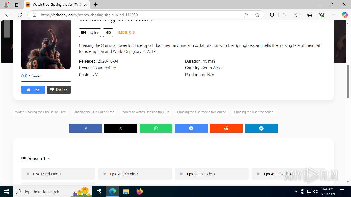Click the Chasing the Sun poster
Image resolution: width=351 pixels, height=197 pixels.
46,45
